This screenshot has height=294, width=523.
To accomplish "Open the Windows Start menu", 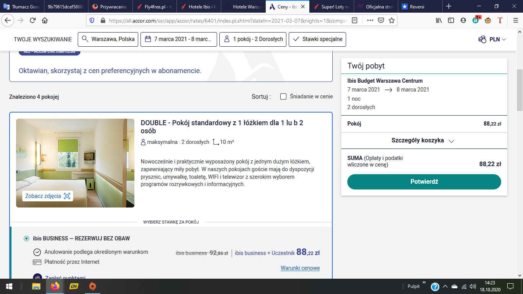I will [9, 286].
